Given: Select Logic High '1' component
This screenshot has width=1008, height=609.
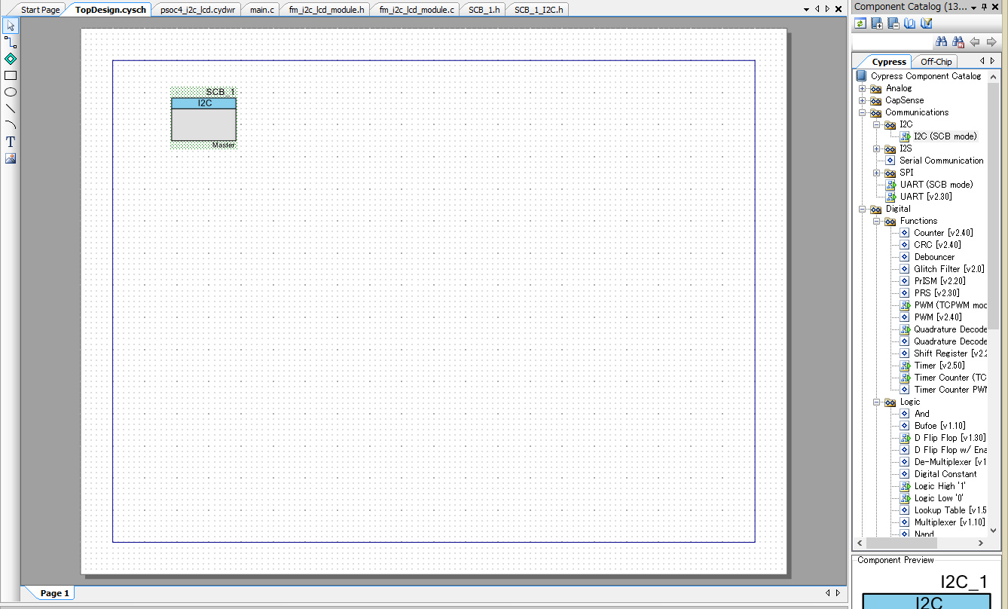Looking at the screenshot, I should click(x=940, y=486).
